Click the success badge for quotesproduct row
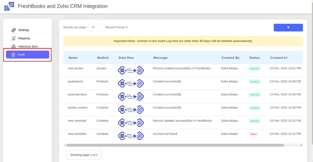313x162 pixels. point(255,94)
